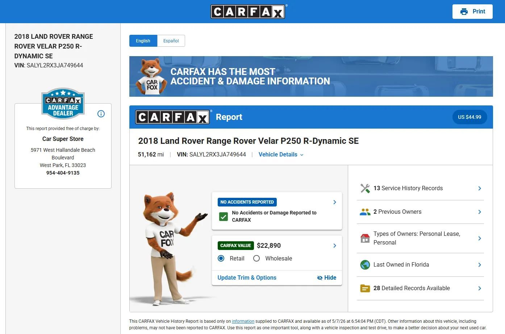This screenshot has width=505, height=334.
Task: Click the Print button
Action: [472, 12]
